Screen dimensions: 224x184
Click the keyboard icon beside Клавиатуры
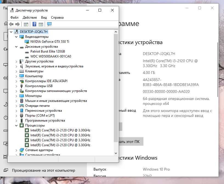(x=22, y=71)
